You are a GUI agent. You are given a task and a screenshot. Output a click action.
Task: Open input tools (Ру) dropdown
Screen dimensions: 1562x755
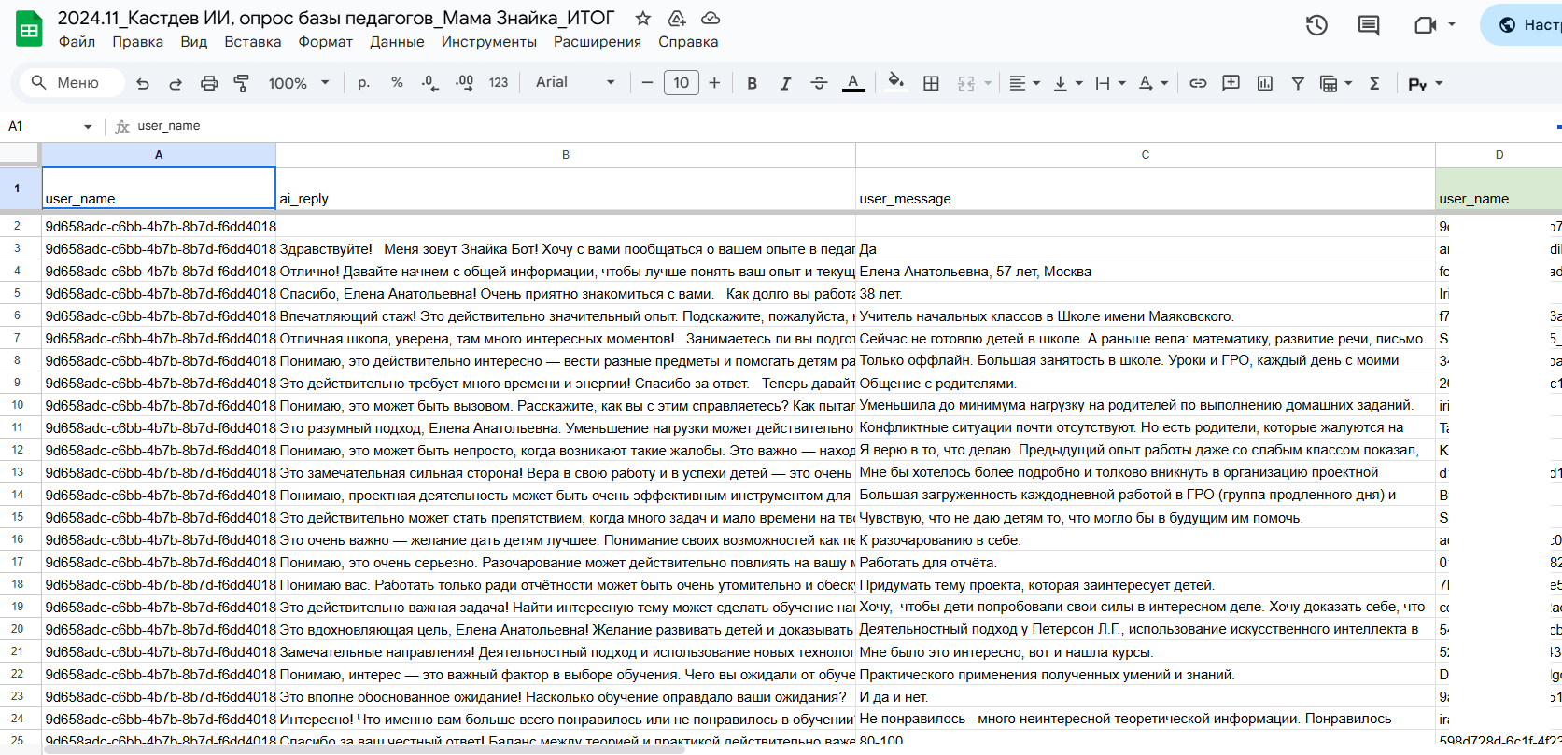(x=1425, y=83)
